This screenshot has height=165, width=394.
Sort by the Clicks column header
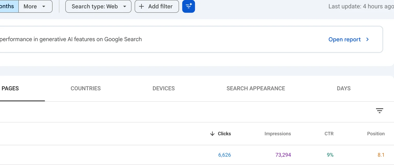220,134
